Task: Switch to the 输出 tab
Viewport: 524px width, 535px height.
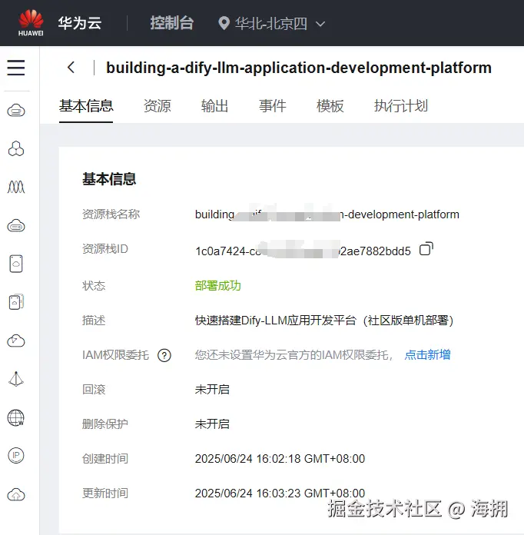Action: pos(214,106)
